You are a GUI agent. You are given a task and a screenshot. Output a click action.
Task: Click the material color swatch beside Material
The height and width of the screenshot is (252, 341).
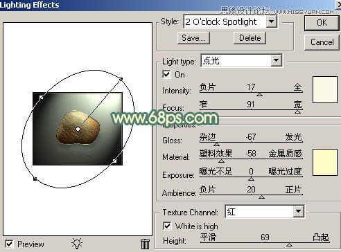tap(325, 162)
